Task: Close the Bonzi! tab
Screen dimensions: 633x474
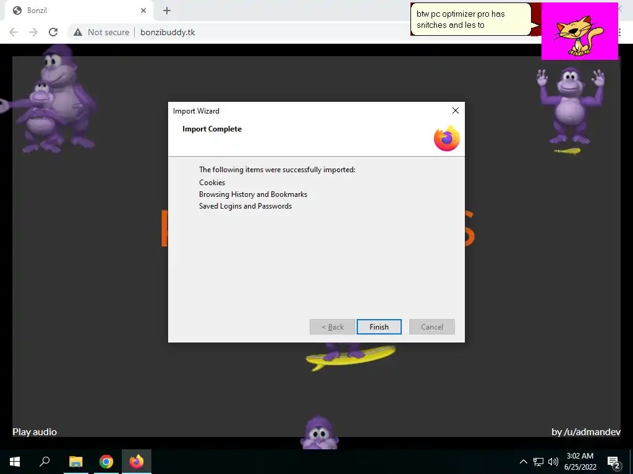Action: 143,10
